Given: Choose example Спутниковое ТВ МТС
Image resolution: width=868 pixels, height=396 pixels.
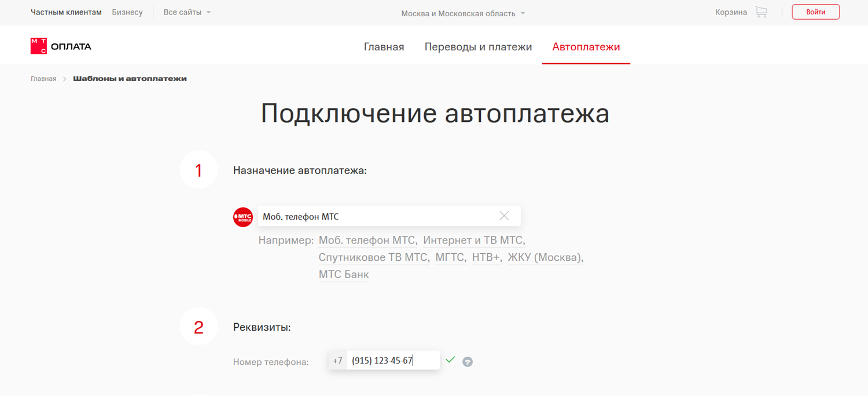Looking at the screenshot, I should coord(373,257).
